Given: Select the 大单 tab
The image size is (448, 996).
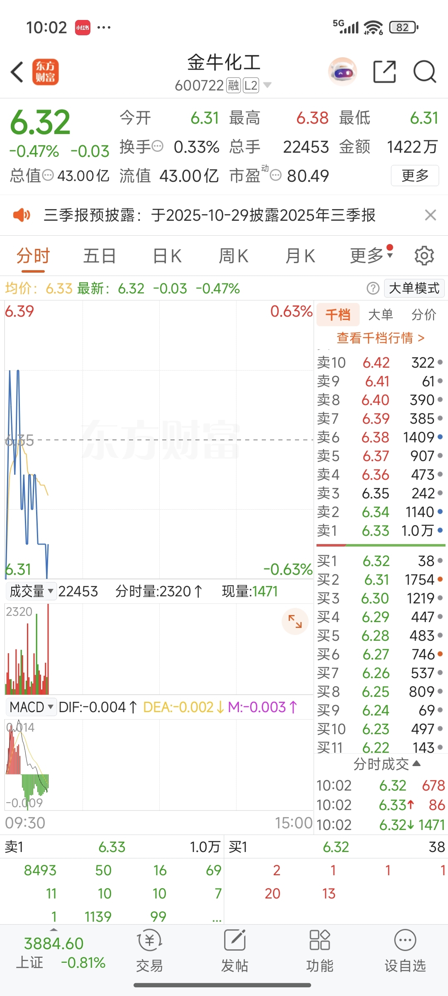Looking at the screenshot, I should point(381,315).
